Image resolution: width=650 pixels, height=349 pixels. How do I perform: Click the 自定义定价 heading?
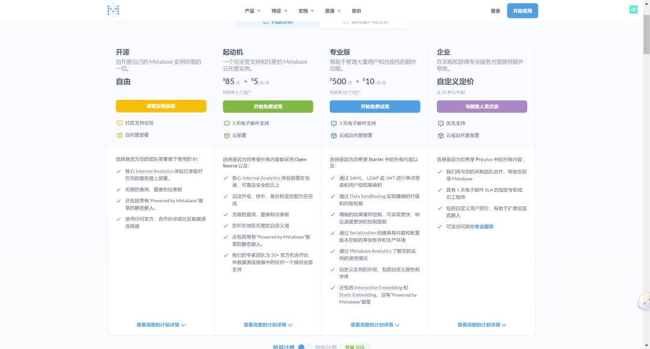coord(455,82)
